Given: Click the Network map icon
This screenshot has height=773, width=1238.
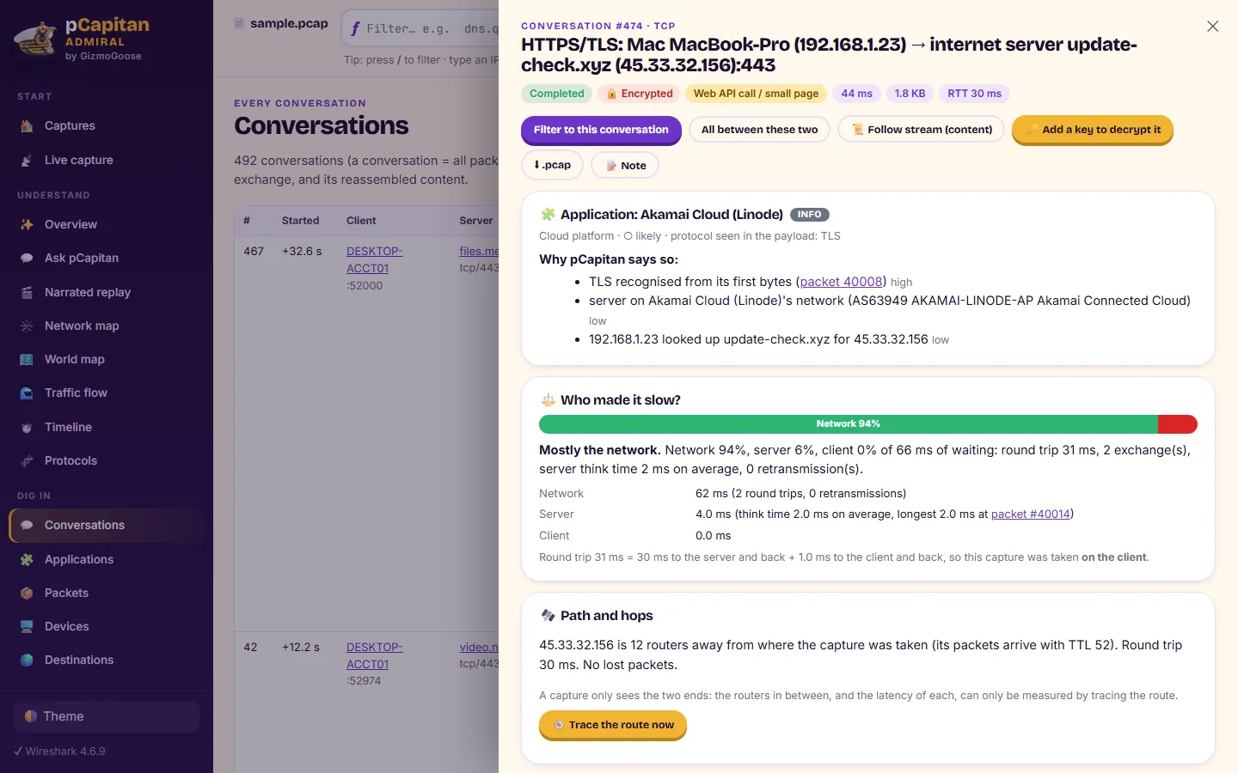Looking at the screenshot, I should (27, 326).
